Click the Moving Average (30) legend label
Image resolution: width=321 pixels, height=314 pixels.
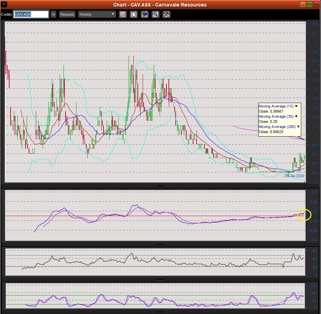276,116
